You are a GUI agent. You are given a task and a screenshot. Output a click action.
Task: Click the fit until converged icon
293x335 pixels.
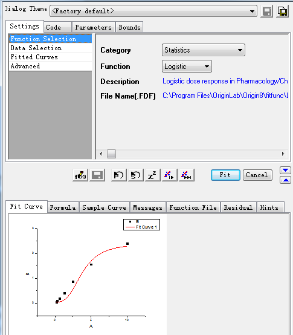(186, 175)
